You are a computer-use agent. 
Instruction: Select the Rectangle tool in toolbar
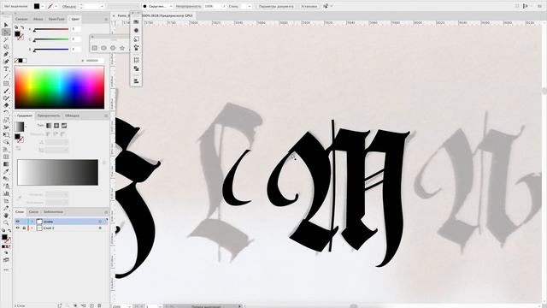pyautogui.click(x=6, y=84)
